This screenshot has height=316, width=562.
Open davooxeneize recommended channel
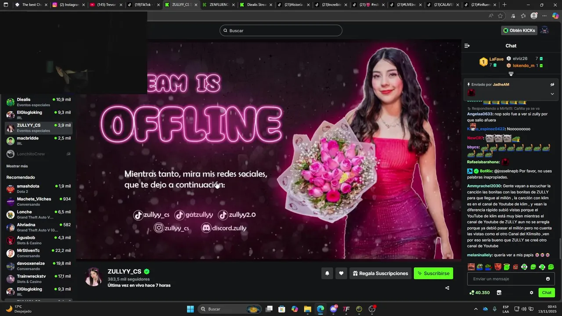tap(39, 266)
